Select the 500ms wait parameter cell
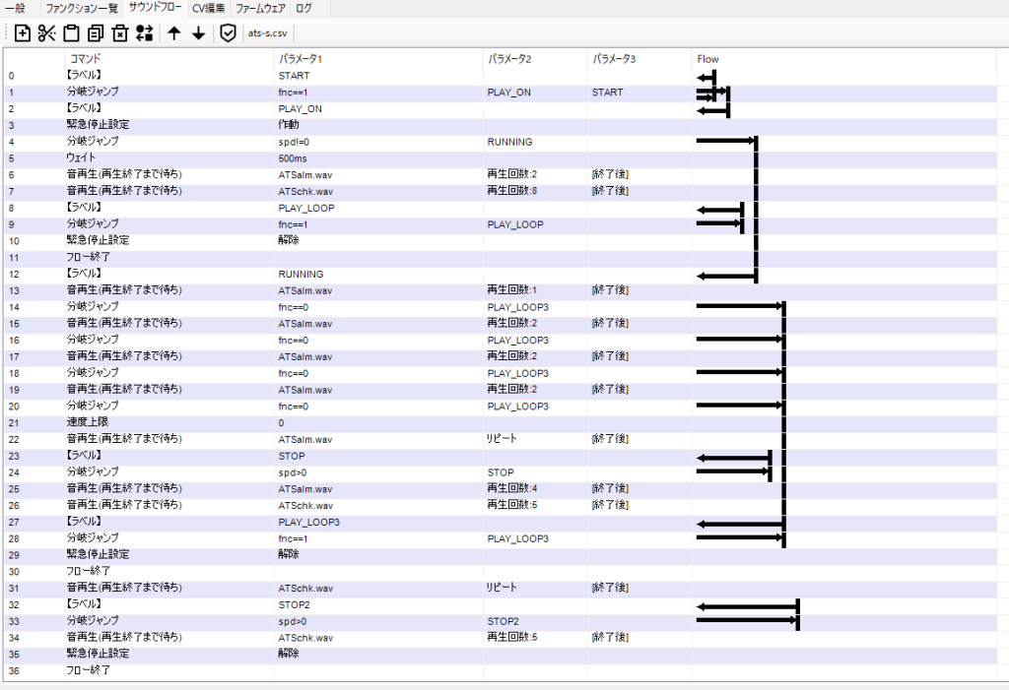The image size is (1009, 690). 293,158
